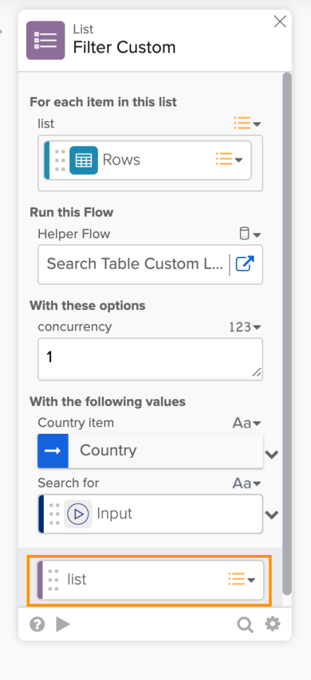The height and width of the screenshot is (680, 311).
Task: Click the blue arrow icon beside Country
Action: pyautogui.click(x=53, y=450)
